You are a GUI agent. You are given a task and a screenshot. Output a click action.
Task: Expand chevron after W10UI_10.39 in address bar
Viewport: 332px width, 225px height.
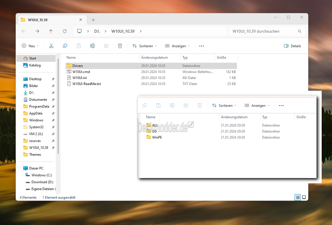[141, 31]
